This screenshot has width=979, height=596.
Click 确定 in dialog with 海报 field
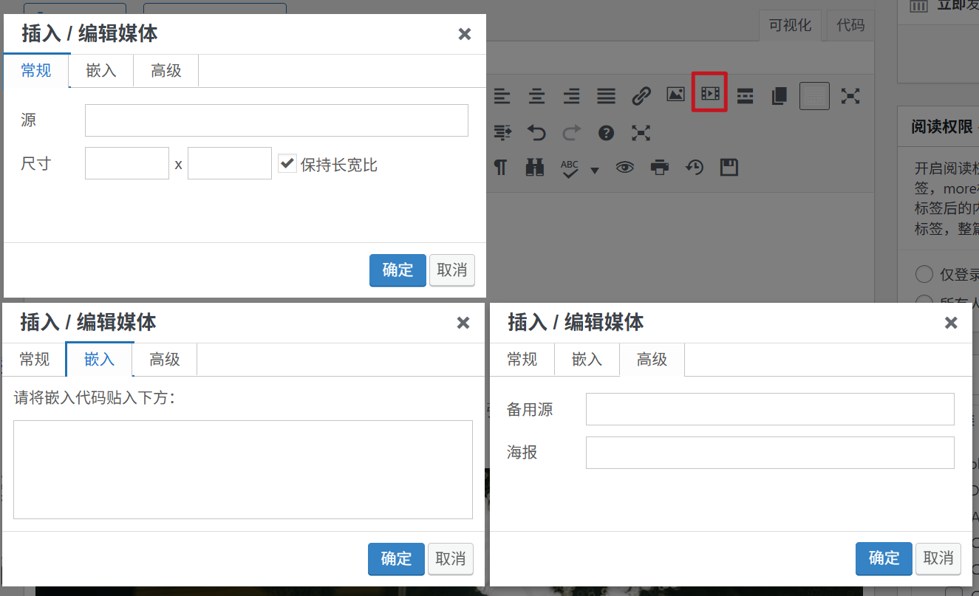884,558
